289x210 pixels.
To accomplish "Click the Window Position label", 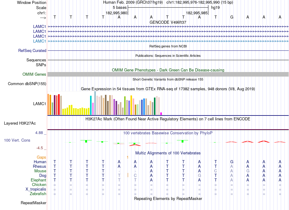I will [x=32, y=2].
